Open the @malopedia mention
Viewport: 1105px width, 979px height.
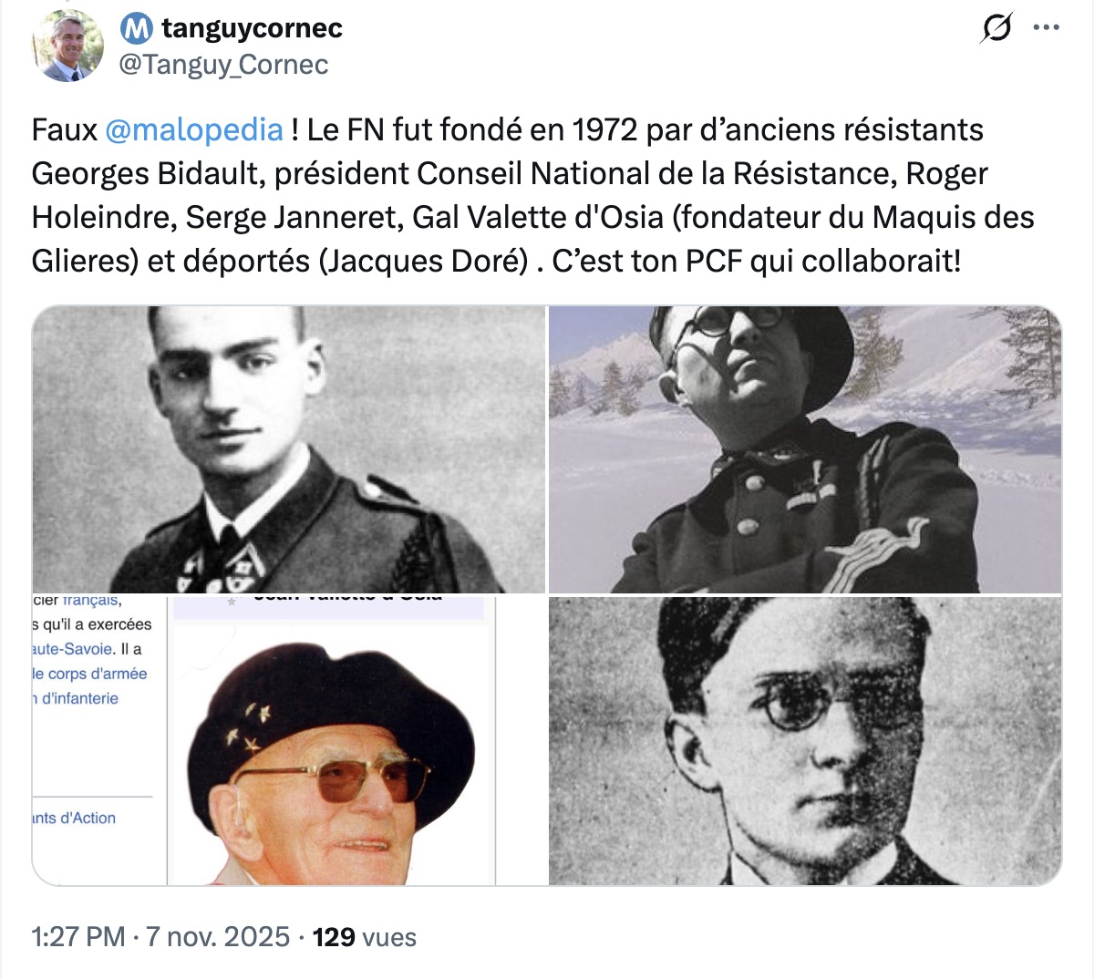pyautogui.click(x=194, y=130)
